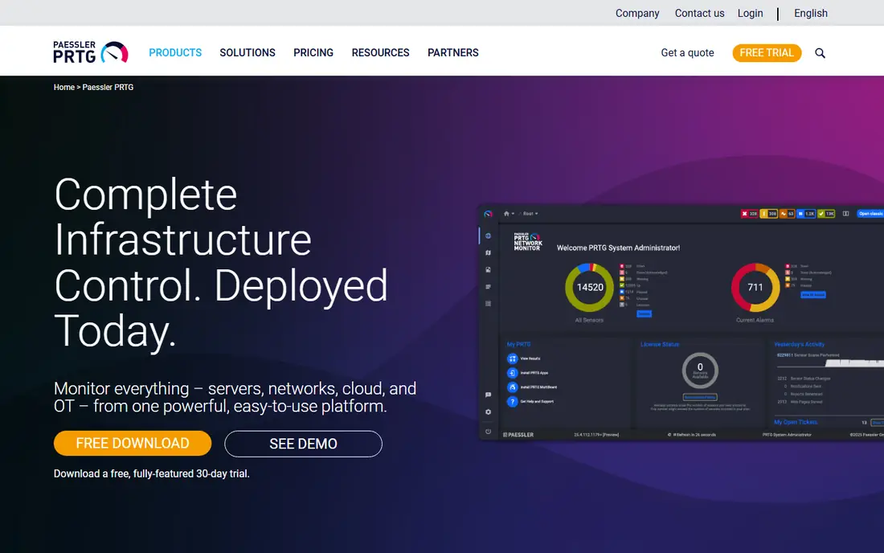Click the Open classic button in dashboard
Viewport: 884px width, 553px height.
(x=870, y=214)
